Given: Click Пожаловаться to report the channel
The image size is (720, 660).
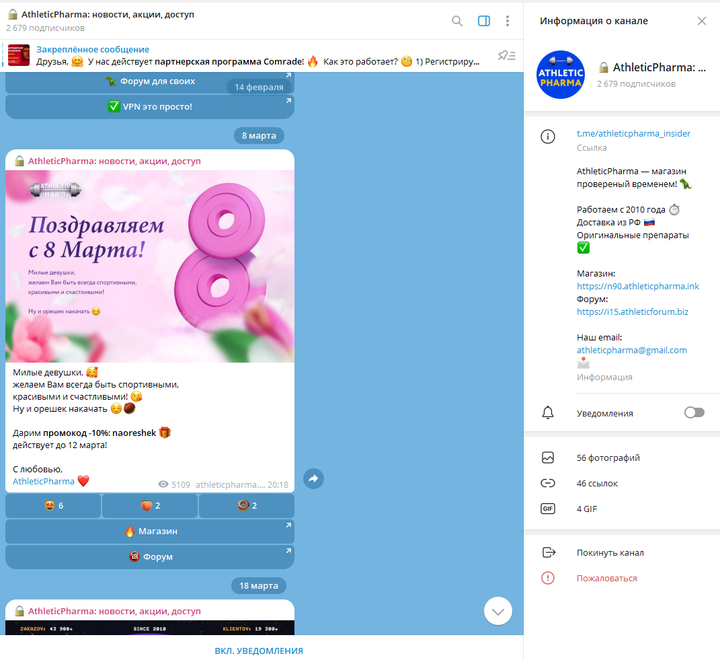Looking at the screenshot, I should pyautogui.click(x=606, y=578).
